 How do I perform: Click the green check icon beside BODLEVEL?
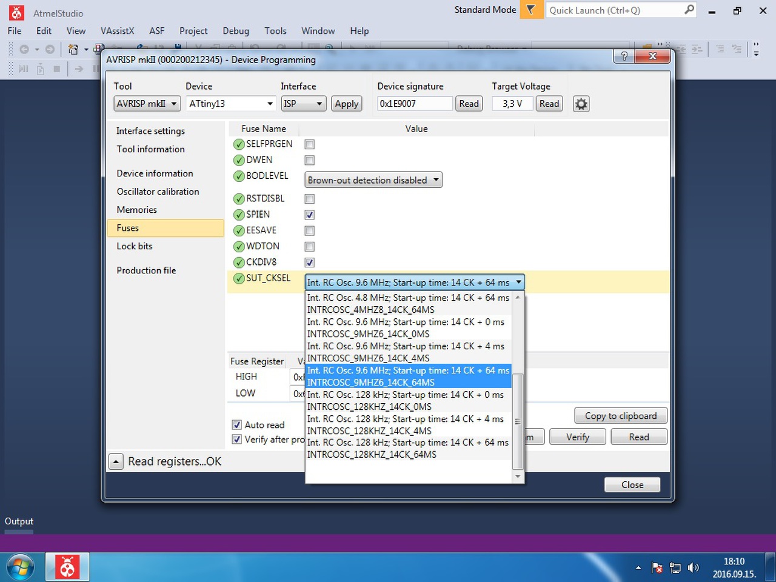tap(239, 176)
